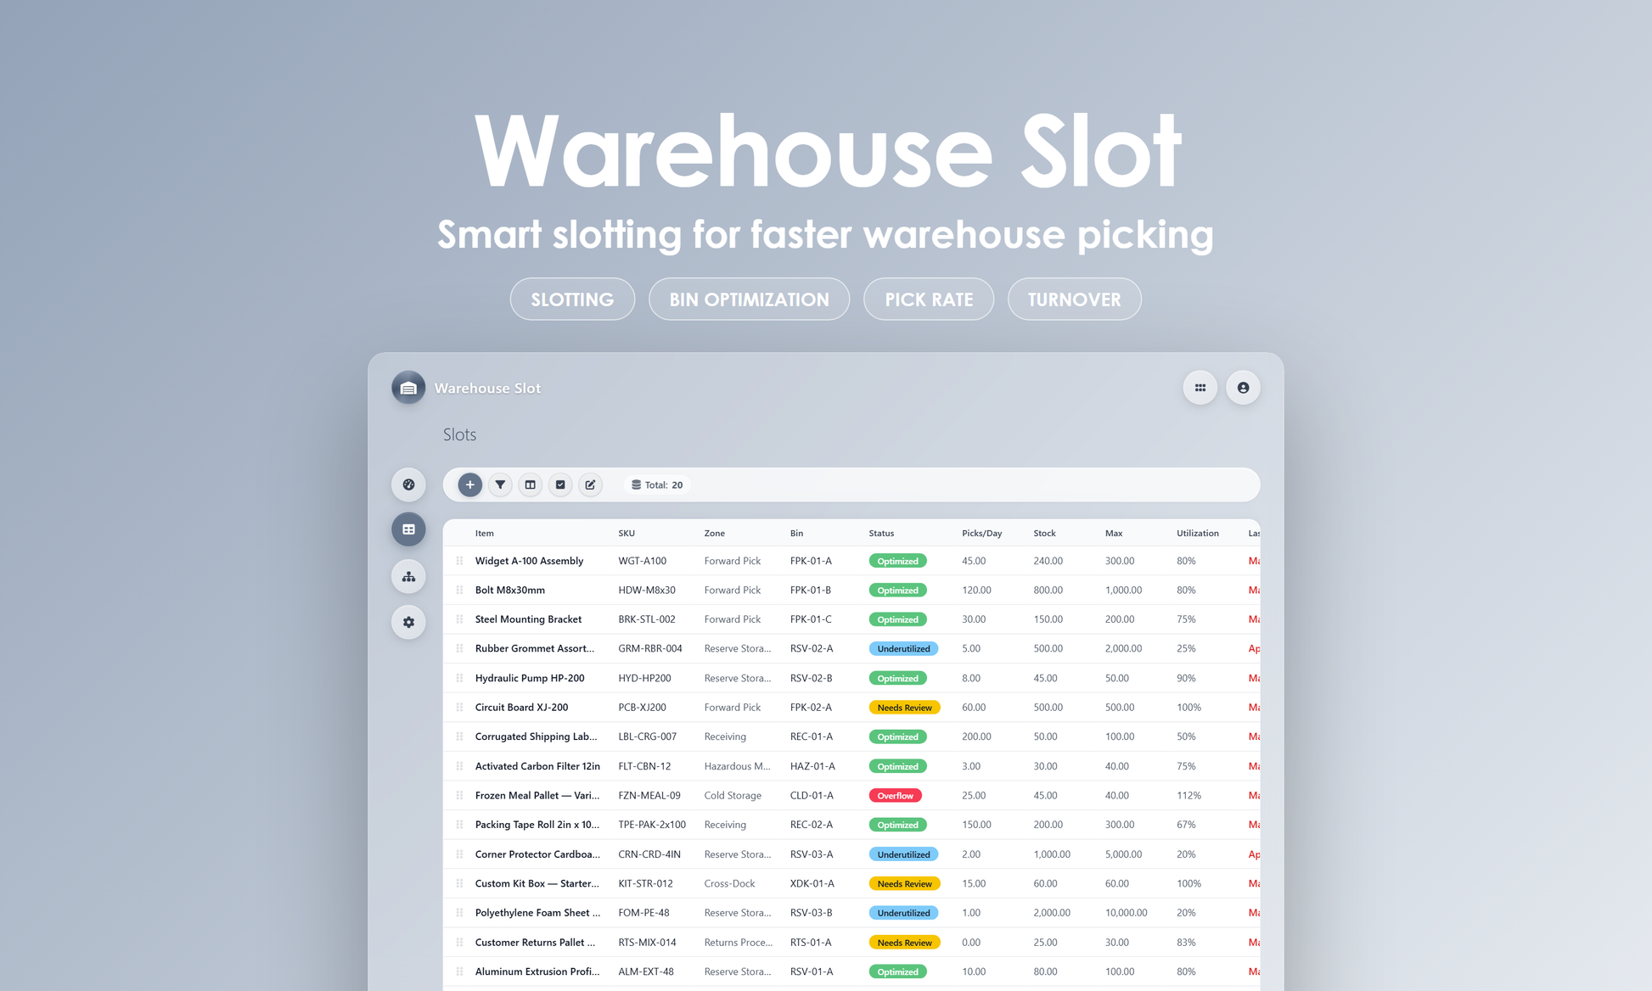This screenshot has height=991, width=1652.
Task: Click drag handle of Corner Protector row
Action: click(x=459, y=854)
